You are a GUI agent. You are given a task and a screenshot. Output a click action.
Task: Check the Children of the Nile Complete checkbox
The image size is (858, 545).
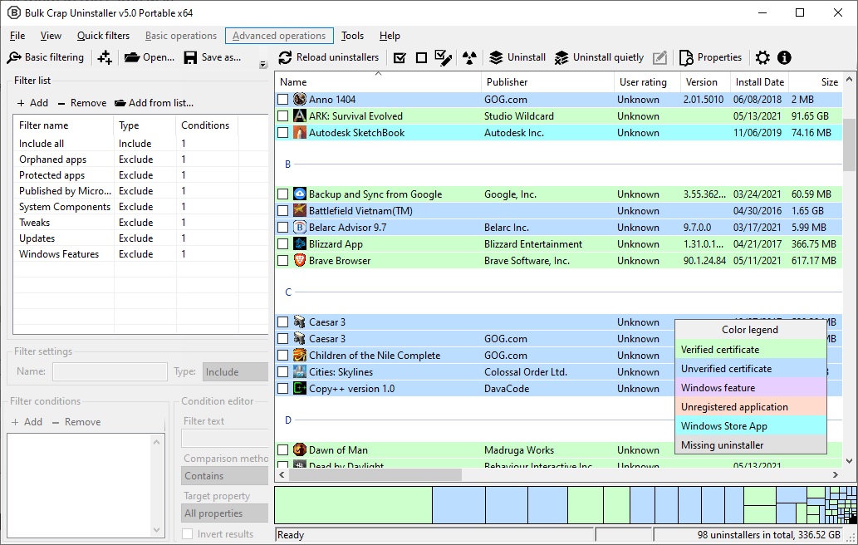coord(282,355)
